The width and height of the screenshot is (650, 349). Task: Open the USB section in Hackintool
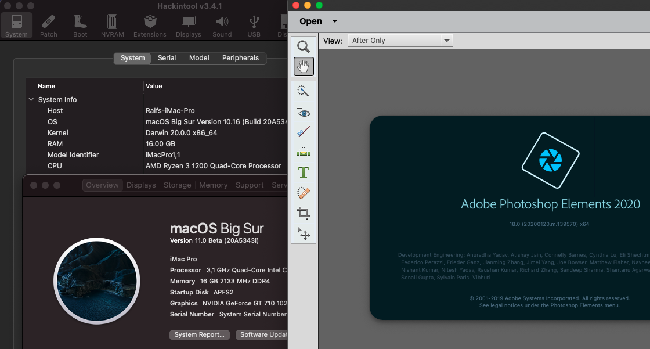(x=254, y=26)
